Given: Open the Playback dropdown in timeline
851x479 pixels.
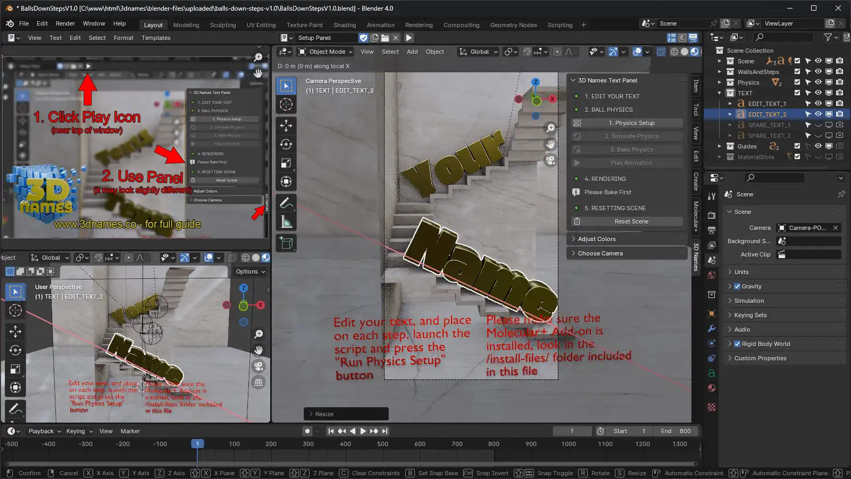Looking at the screenshot, I should [44, 431].
